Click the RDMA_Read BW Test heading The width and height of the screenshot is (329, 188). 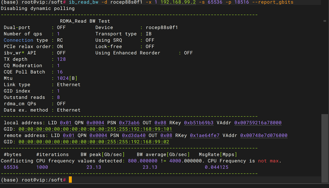click(x=85, y=21)
